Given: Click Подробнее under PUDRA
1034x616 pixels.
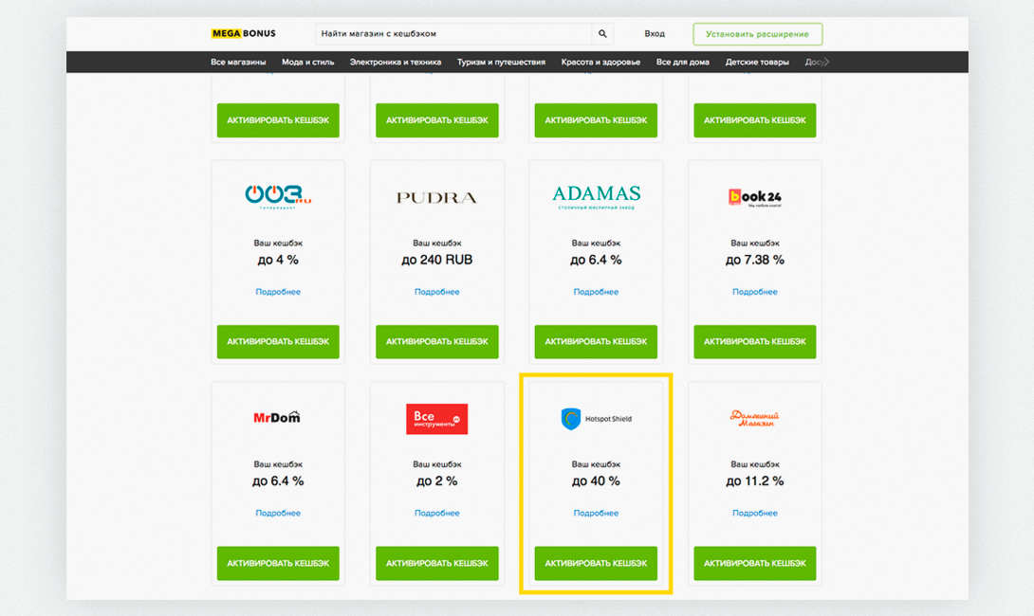Looking at the screenshot, I should point(437,292).
